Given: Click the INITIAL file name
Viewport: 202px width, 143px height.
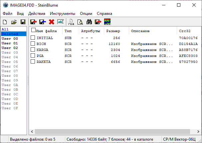Looking at the screenshot, I should point(45,38).
